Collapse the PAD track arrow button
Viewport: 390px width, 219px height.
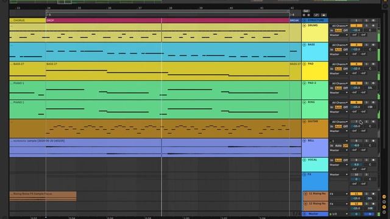(304, 64)
